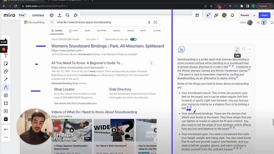The image size is (274, 154).
Task: Select the Bing SEARCH tab
Action: (57, 31)
